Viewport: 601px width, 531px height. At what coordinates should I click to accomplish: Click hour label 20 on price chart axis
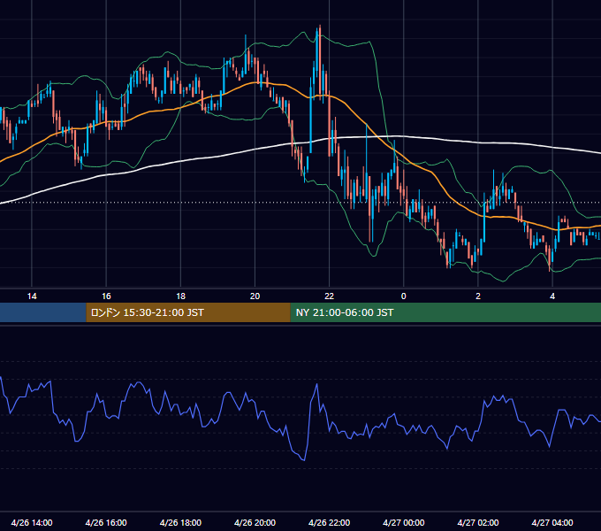coord(255,296)
